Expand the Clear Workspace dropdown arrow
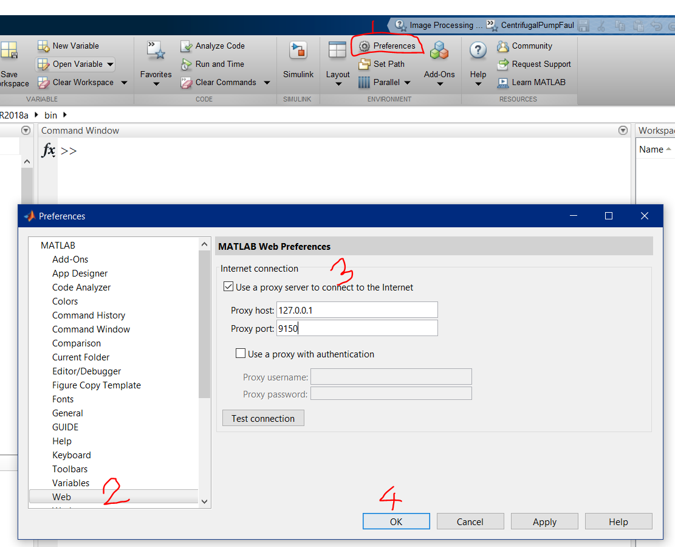 (124, 83)
